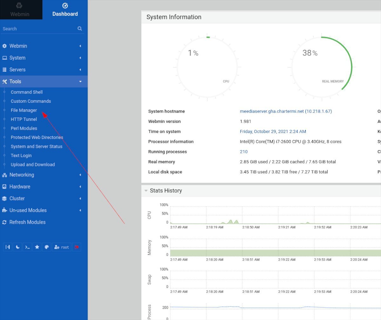This screenshot has height=320, width=381.
Task: Open theme configuration palette icon
Action: [x=47, y=247]
